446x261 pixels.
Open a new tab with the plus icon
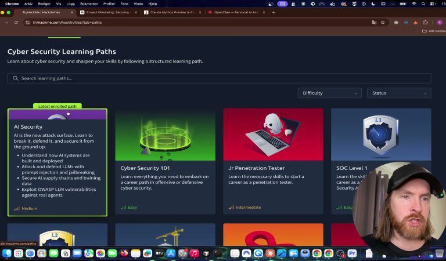tap(274, 12)
